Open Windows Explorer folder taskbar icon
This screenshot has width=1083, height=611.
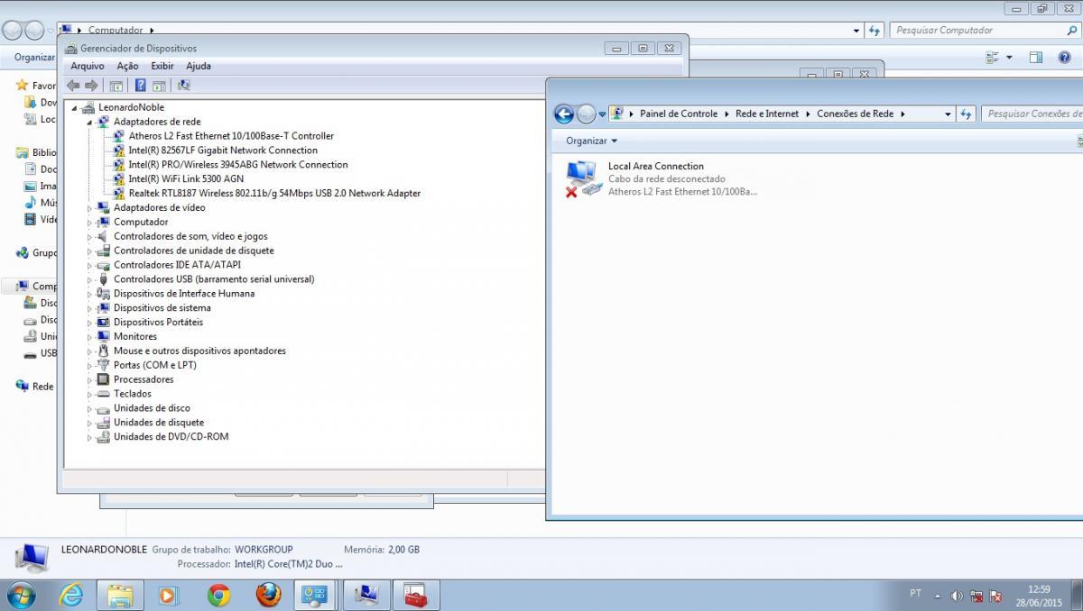120,595
